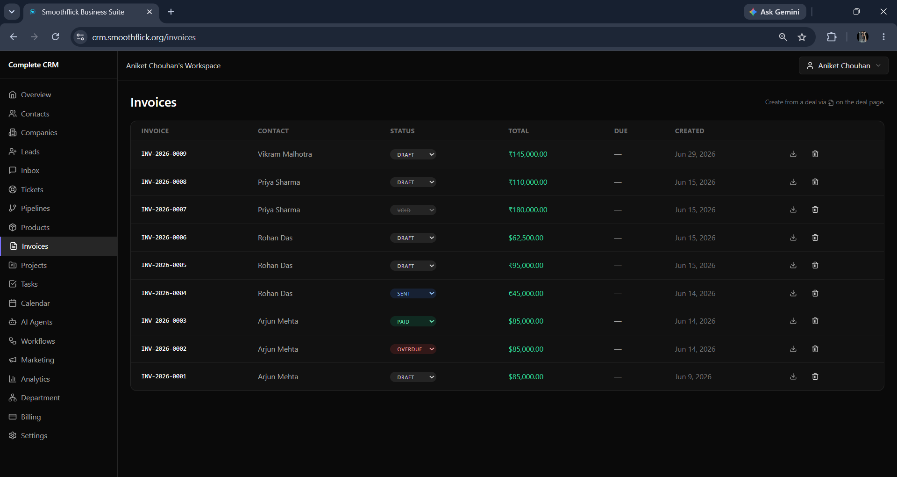The image size is (897, 477).
Task: Bookmark this page with the star icon
Action: (x=802, y=37)
